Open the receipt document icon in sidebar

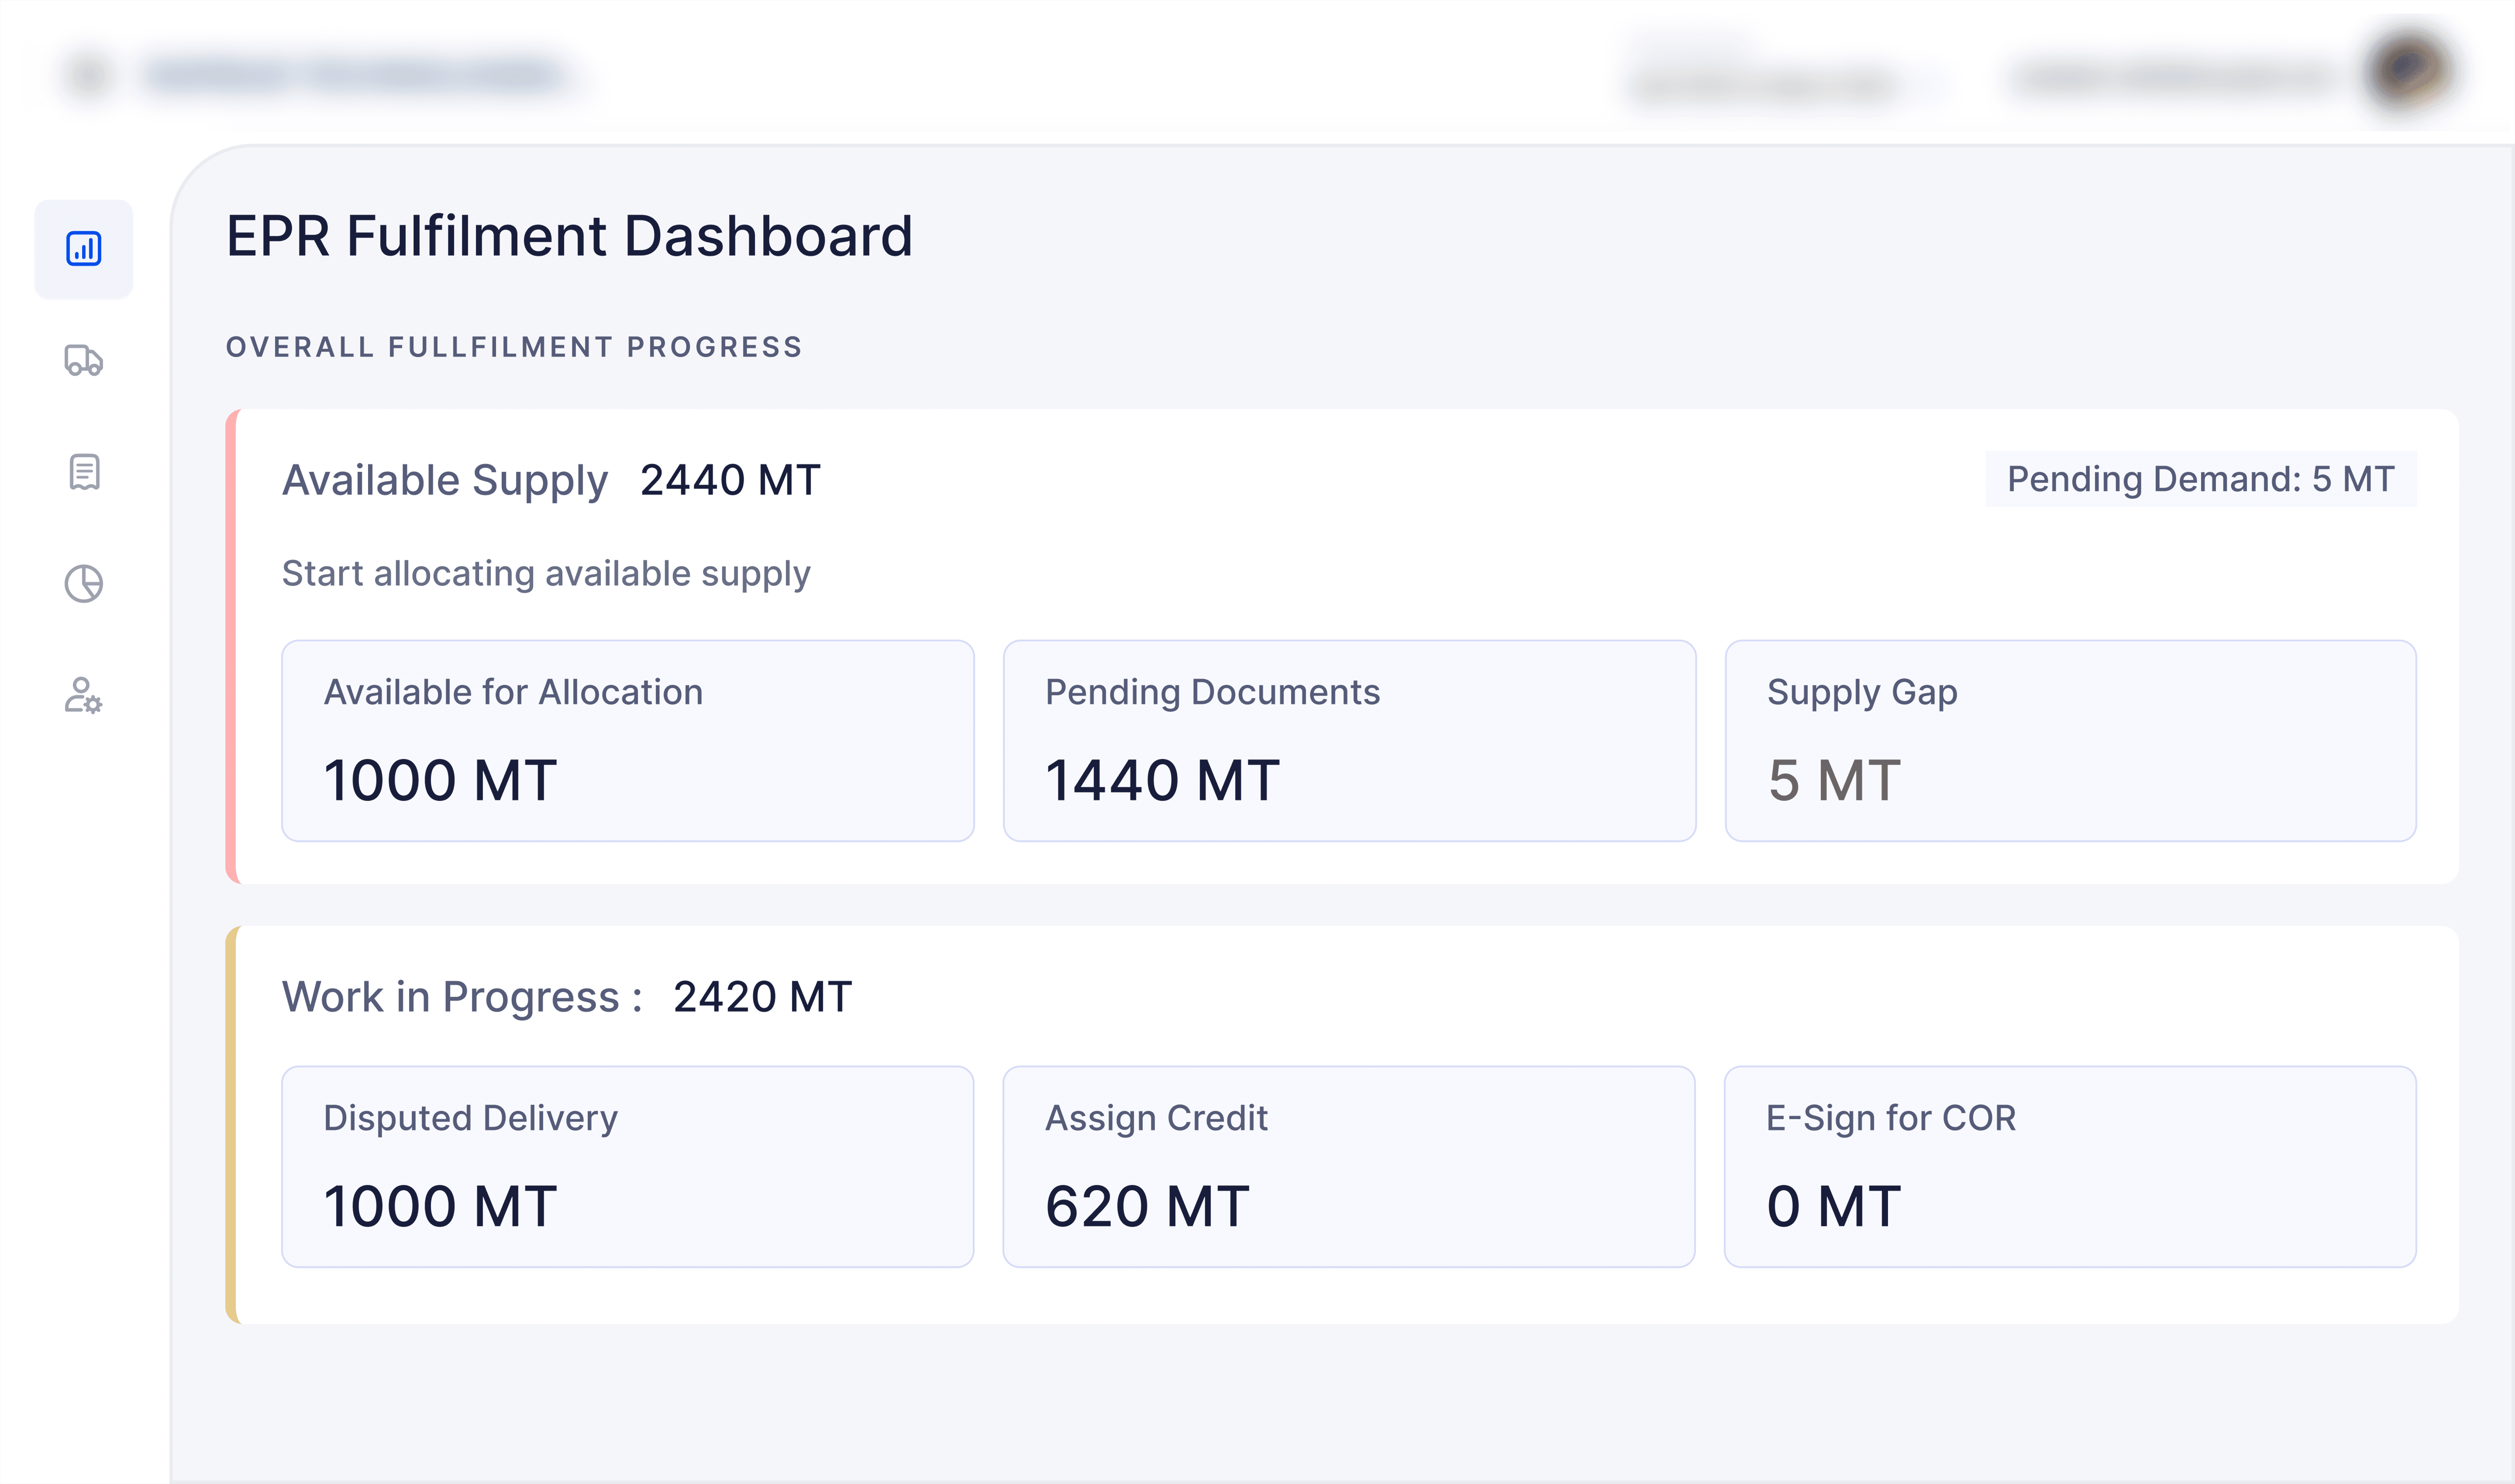84,472
